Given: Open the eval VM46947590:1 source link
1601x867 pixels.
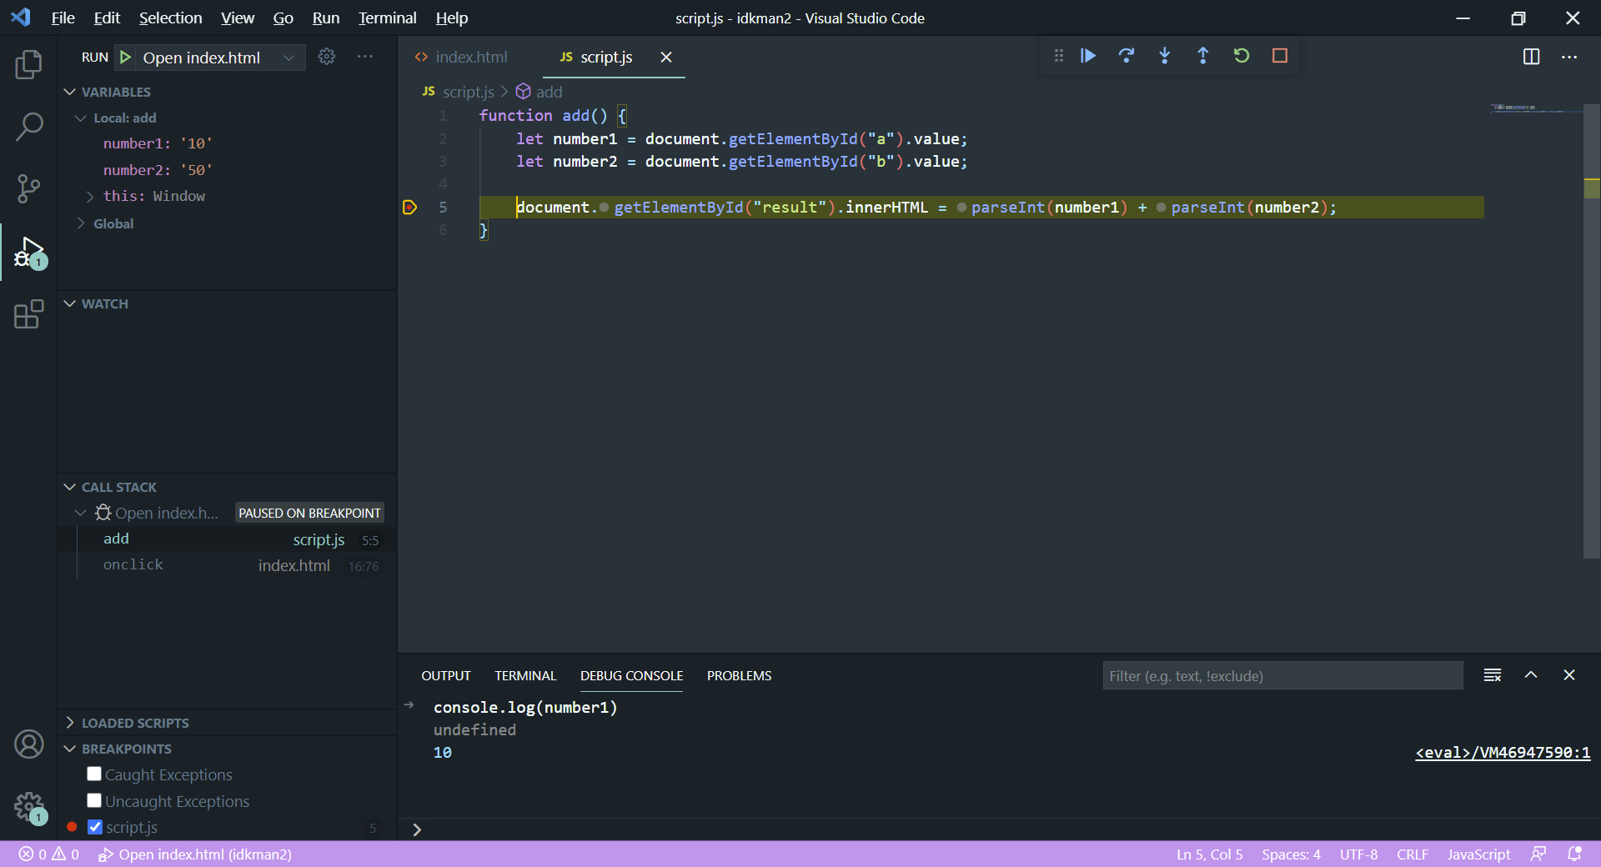Looking at the screenshot, I should click(x=1502, y=753).
